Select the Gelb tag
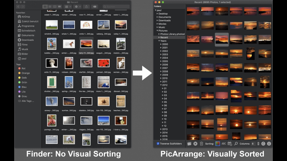287x161 pixels. tap(22, 78)
